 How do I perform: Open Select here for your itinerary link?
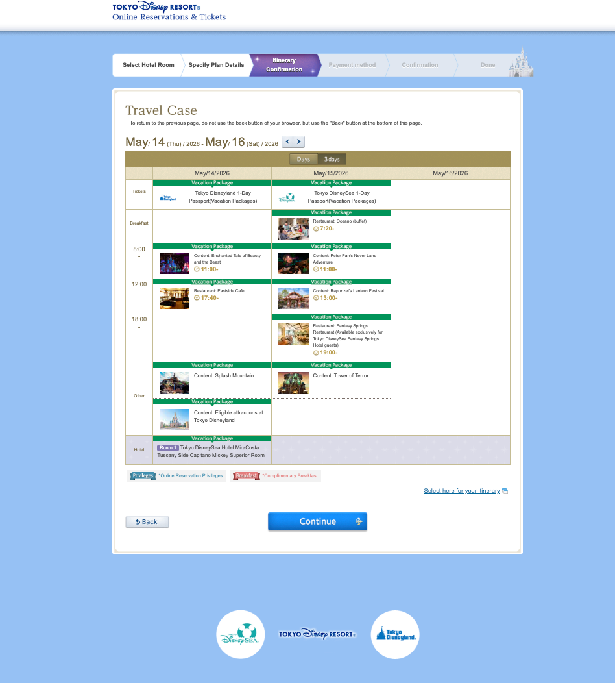[x=462, y=491]
